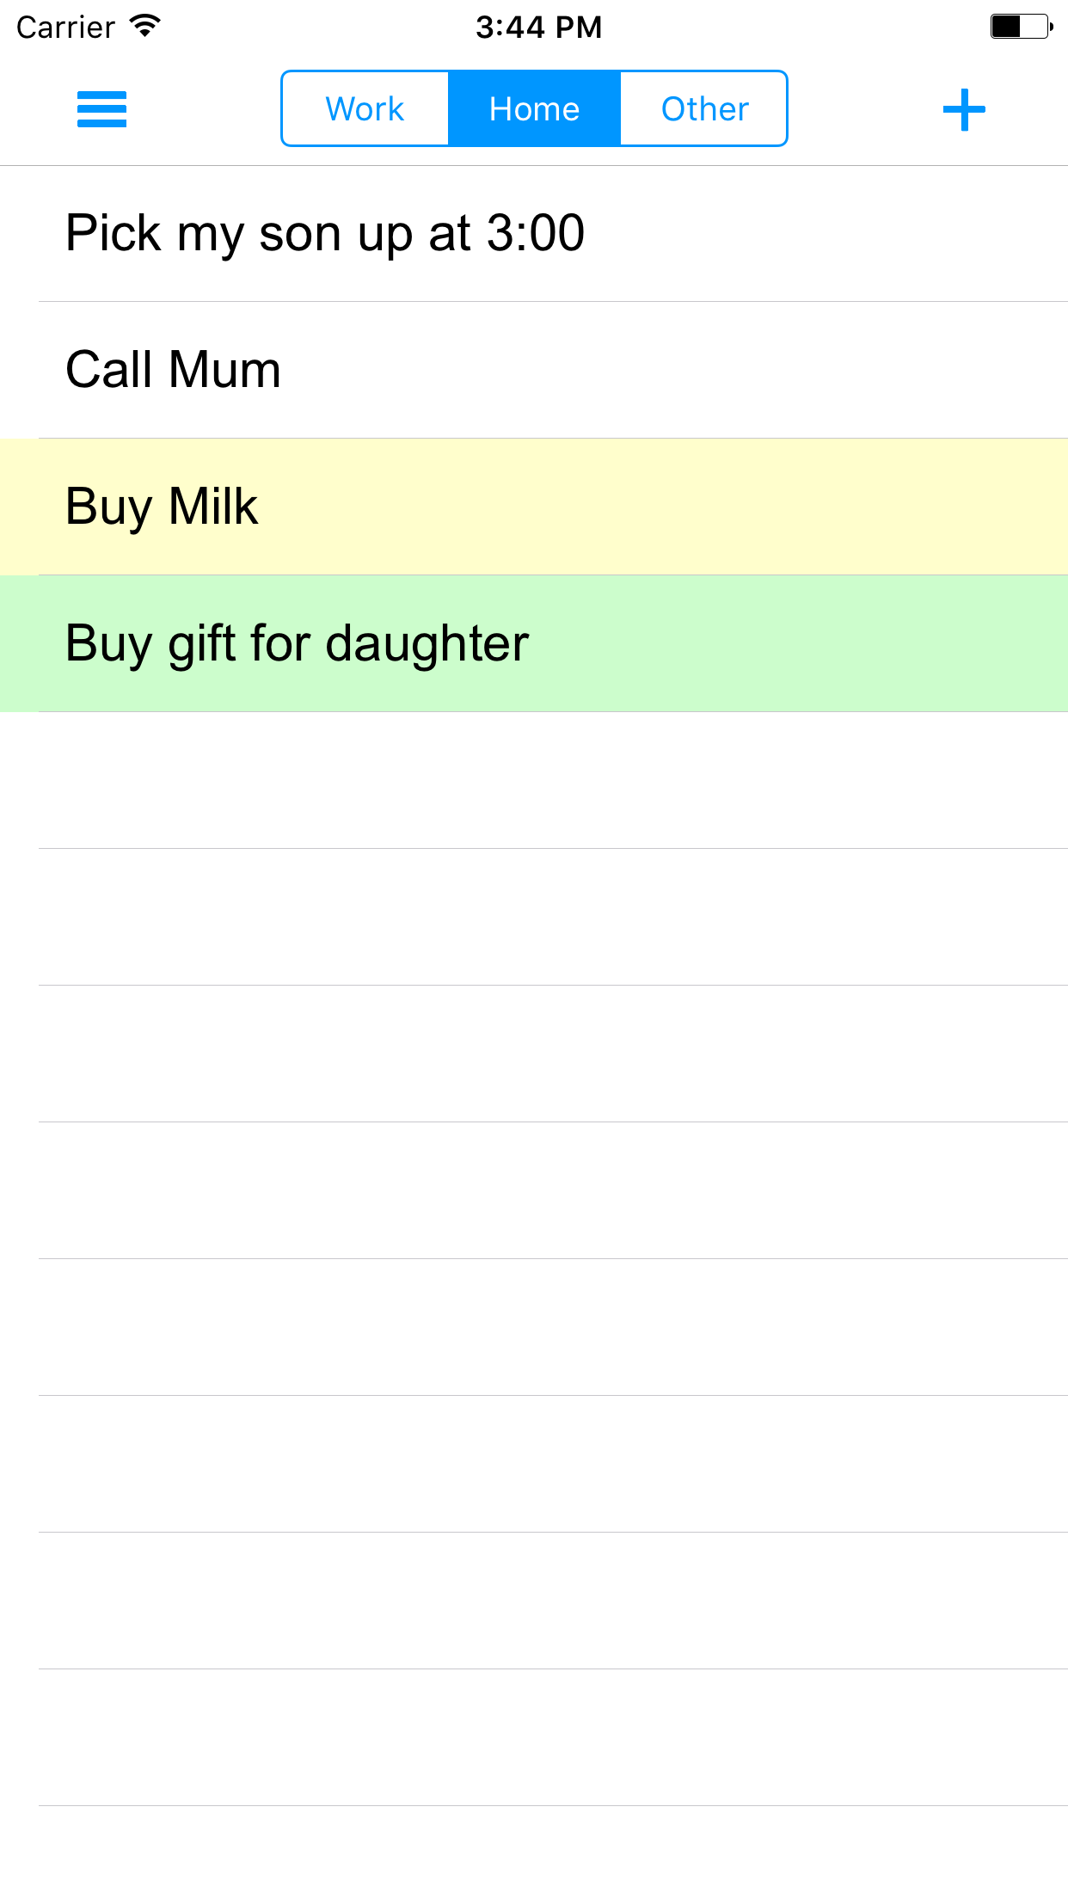1068x1899 pixels.
Task: Tap the 3:44 PM clock in status bar
Action: point(538,27)
